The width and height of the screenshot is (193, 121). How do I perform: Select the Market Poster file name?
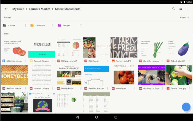68,89
